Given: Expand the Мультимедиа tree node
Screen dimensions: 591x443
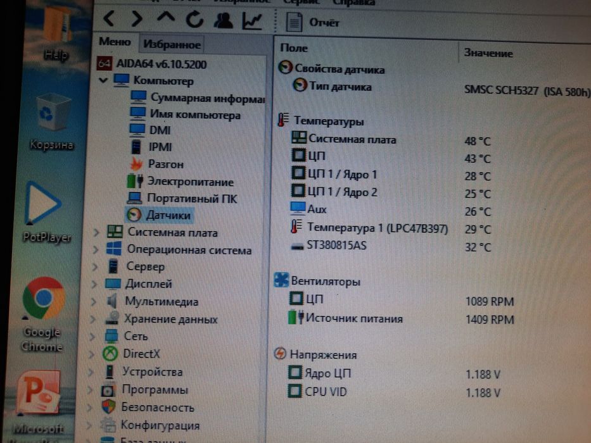Looking at the screenshot, I should pyautogui.click(x=93, y=301).
